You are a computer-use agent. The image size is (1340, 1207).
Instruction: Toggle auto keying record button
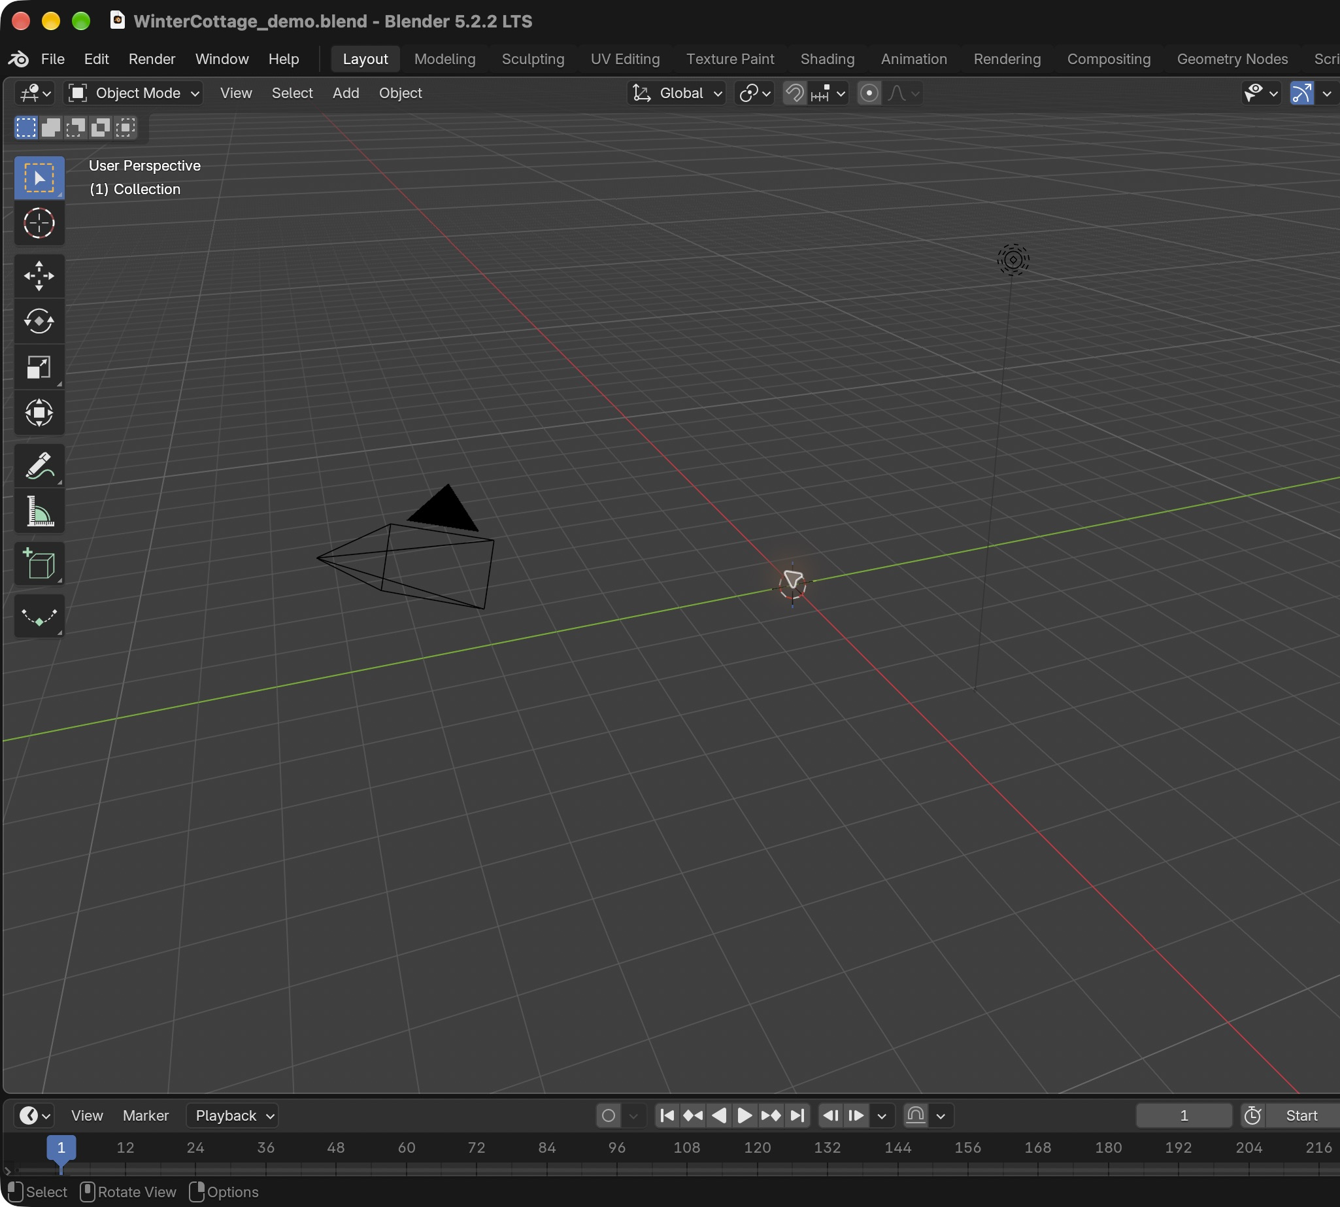(x=609, y=1115)
